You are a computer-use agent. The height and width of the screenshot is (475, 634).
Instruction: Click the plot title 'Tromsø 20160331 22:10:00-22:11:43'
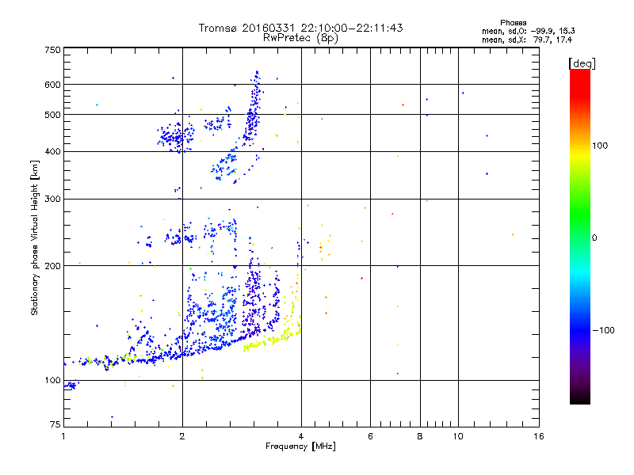(x=300, y=28)
